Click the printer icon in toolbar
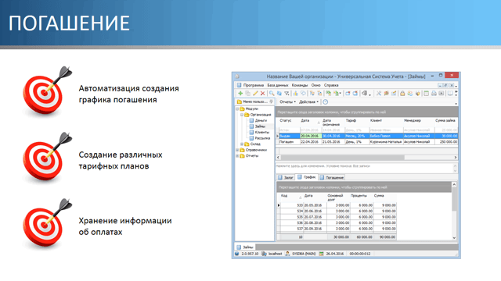This screenshot has height=281, width=501. (434, 94)
